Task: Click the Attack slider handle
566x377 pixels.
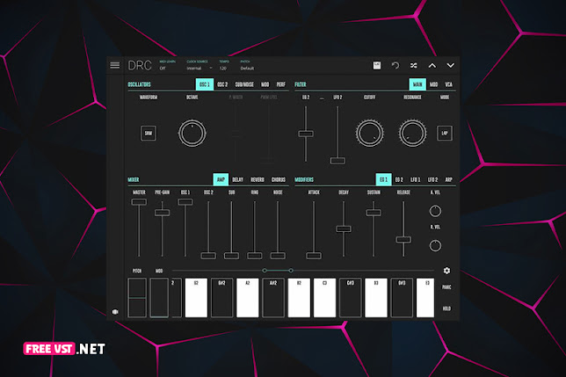Action: (314, 256)
